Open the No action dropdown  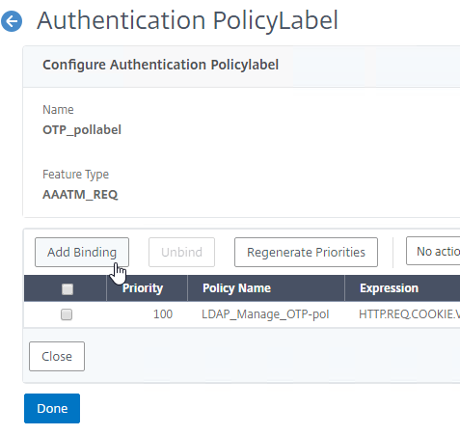tap(433, 251)
